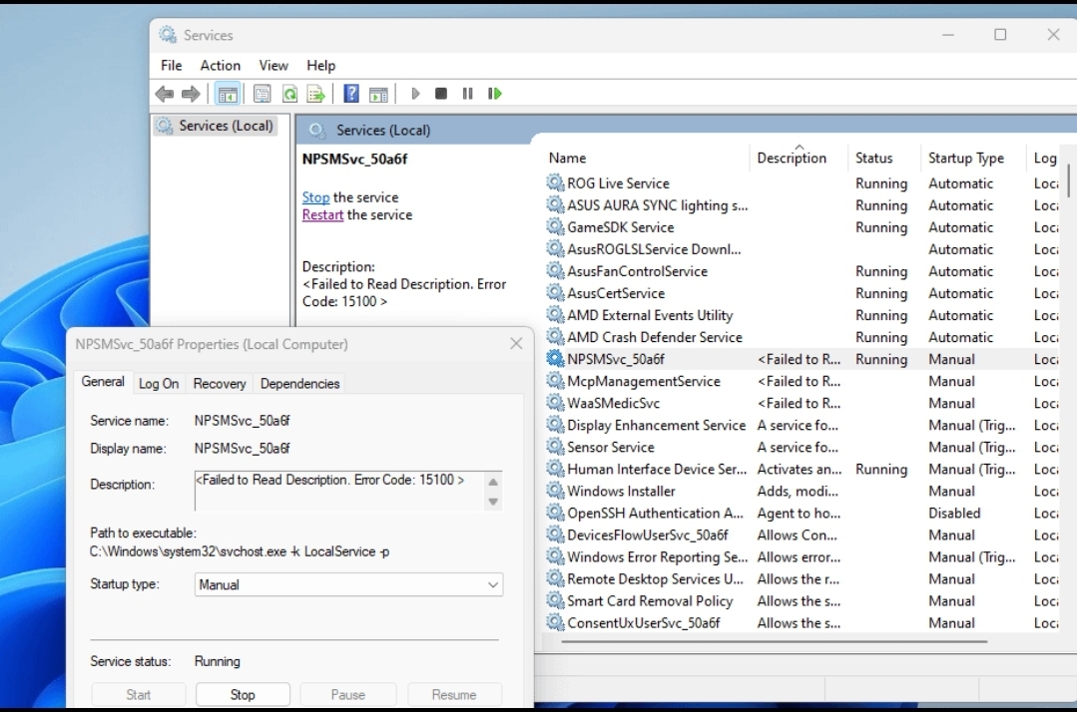Viewport: 1077px width, 712px height.
Task: Open the File menu
Action: click(x=171, y=65)
